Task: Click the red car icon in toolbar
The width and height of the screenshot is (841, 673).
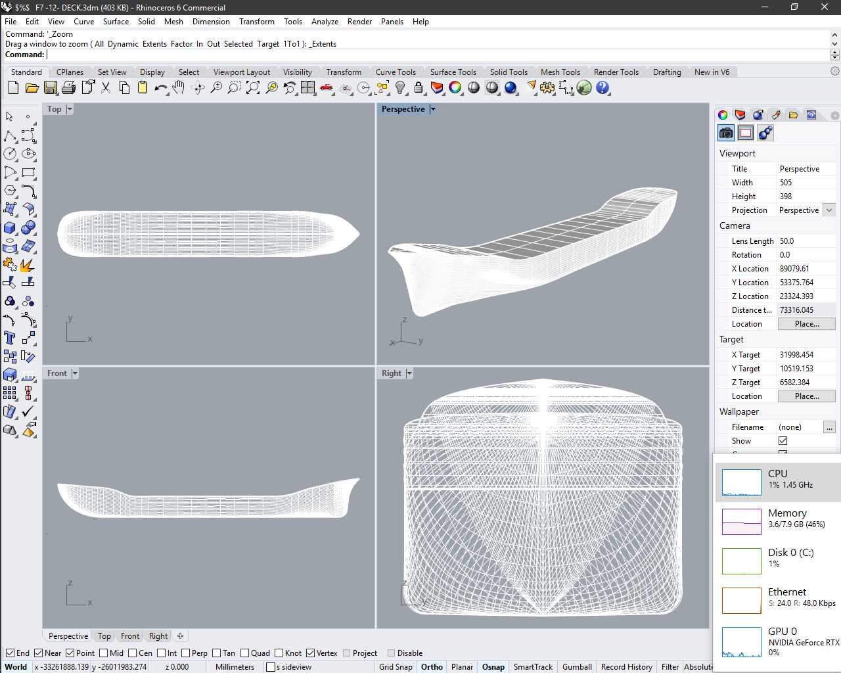Action: [x=327, y=87]
